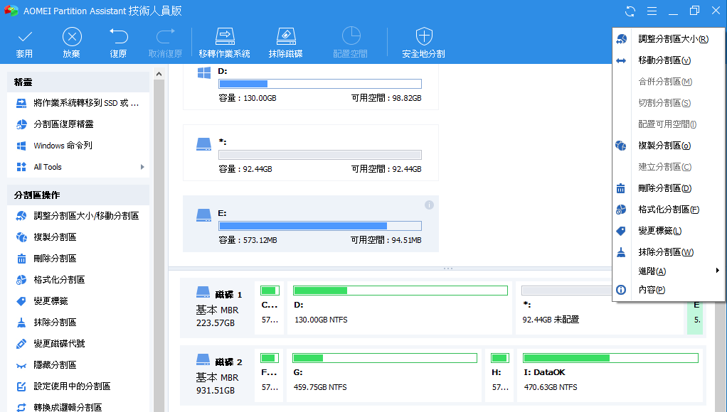Open the 抹除磁碟 wipe disk tool
Viewport: 727px width, 412px height.
[x=286, y=43]
